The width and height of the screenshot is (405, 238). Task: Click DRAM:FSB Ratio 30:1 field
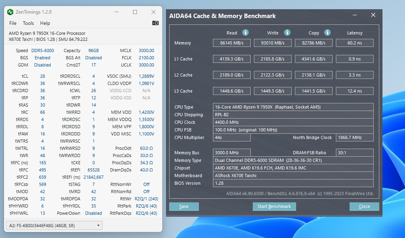pyautogui.click(x=355, y=153)
